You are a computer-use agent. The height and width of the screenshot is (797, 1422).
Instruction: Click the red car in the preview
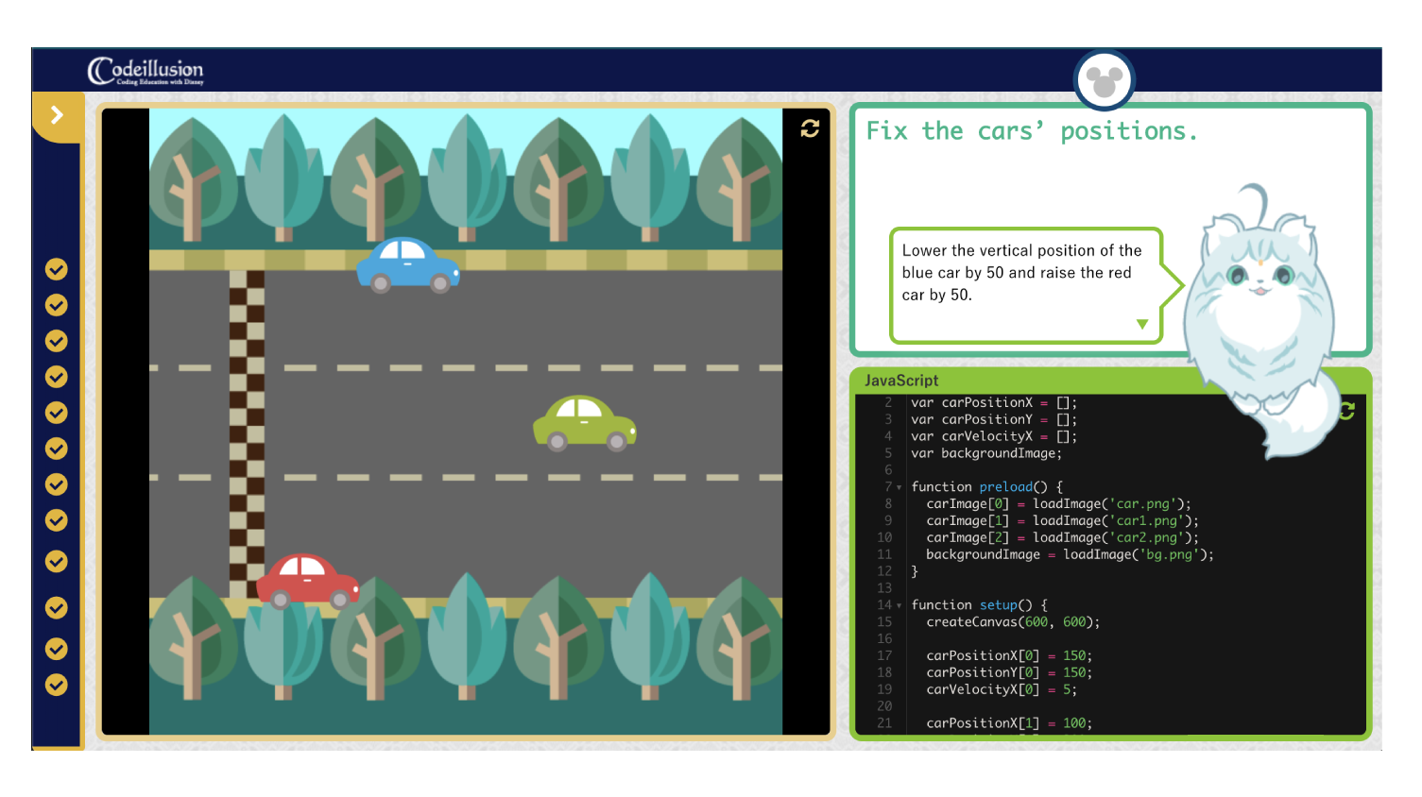[308, 581]
